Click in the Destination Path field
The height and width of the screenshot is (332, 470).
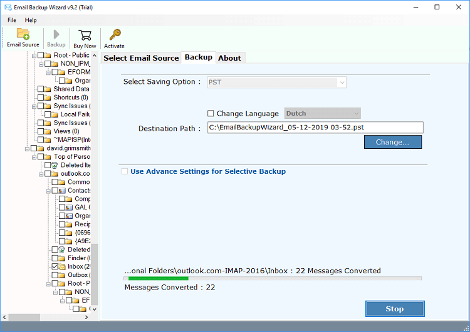click(315, 128)
